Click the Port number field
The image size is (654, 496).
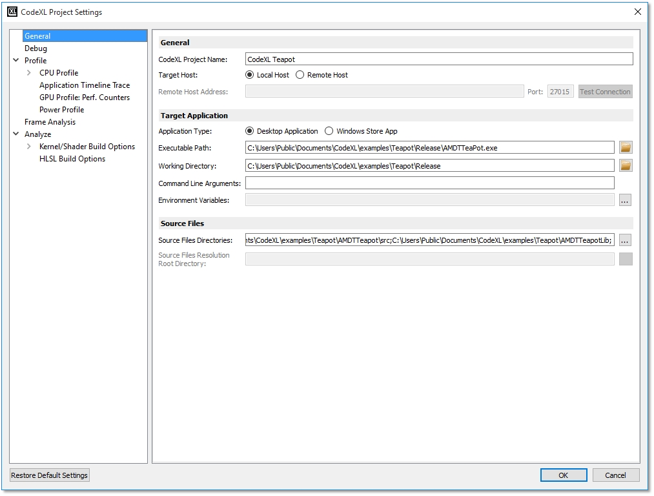pyautogui.click(x=560, y=91)
